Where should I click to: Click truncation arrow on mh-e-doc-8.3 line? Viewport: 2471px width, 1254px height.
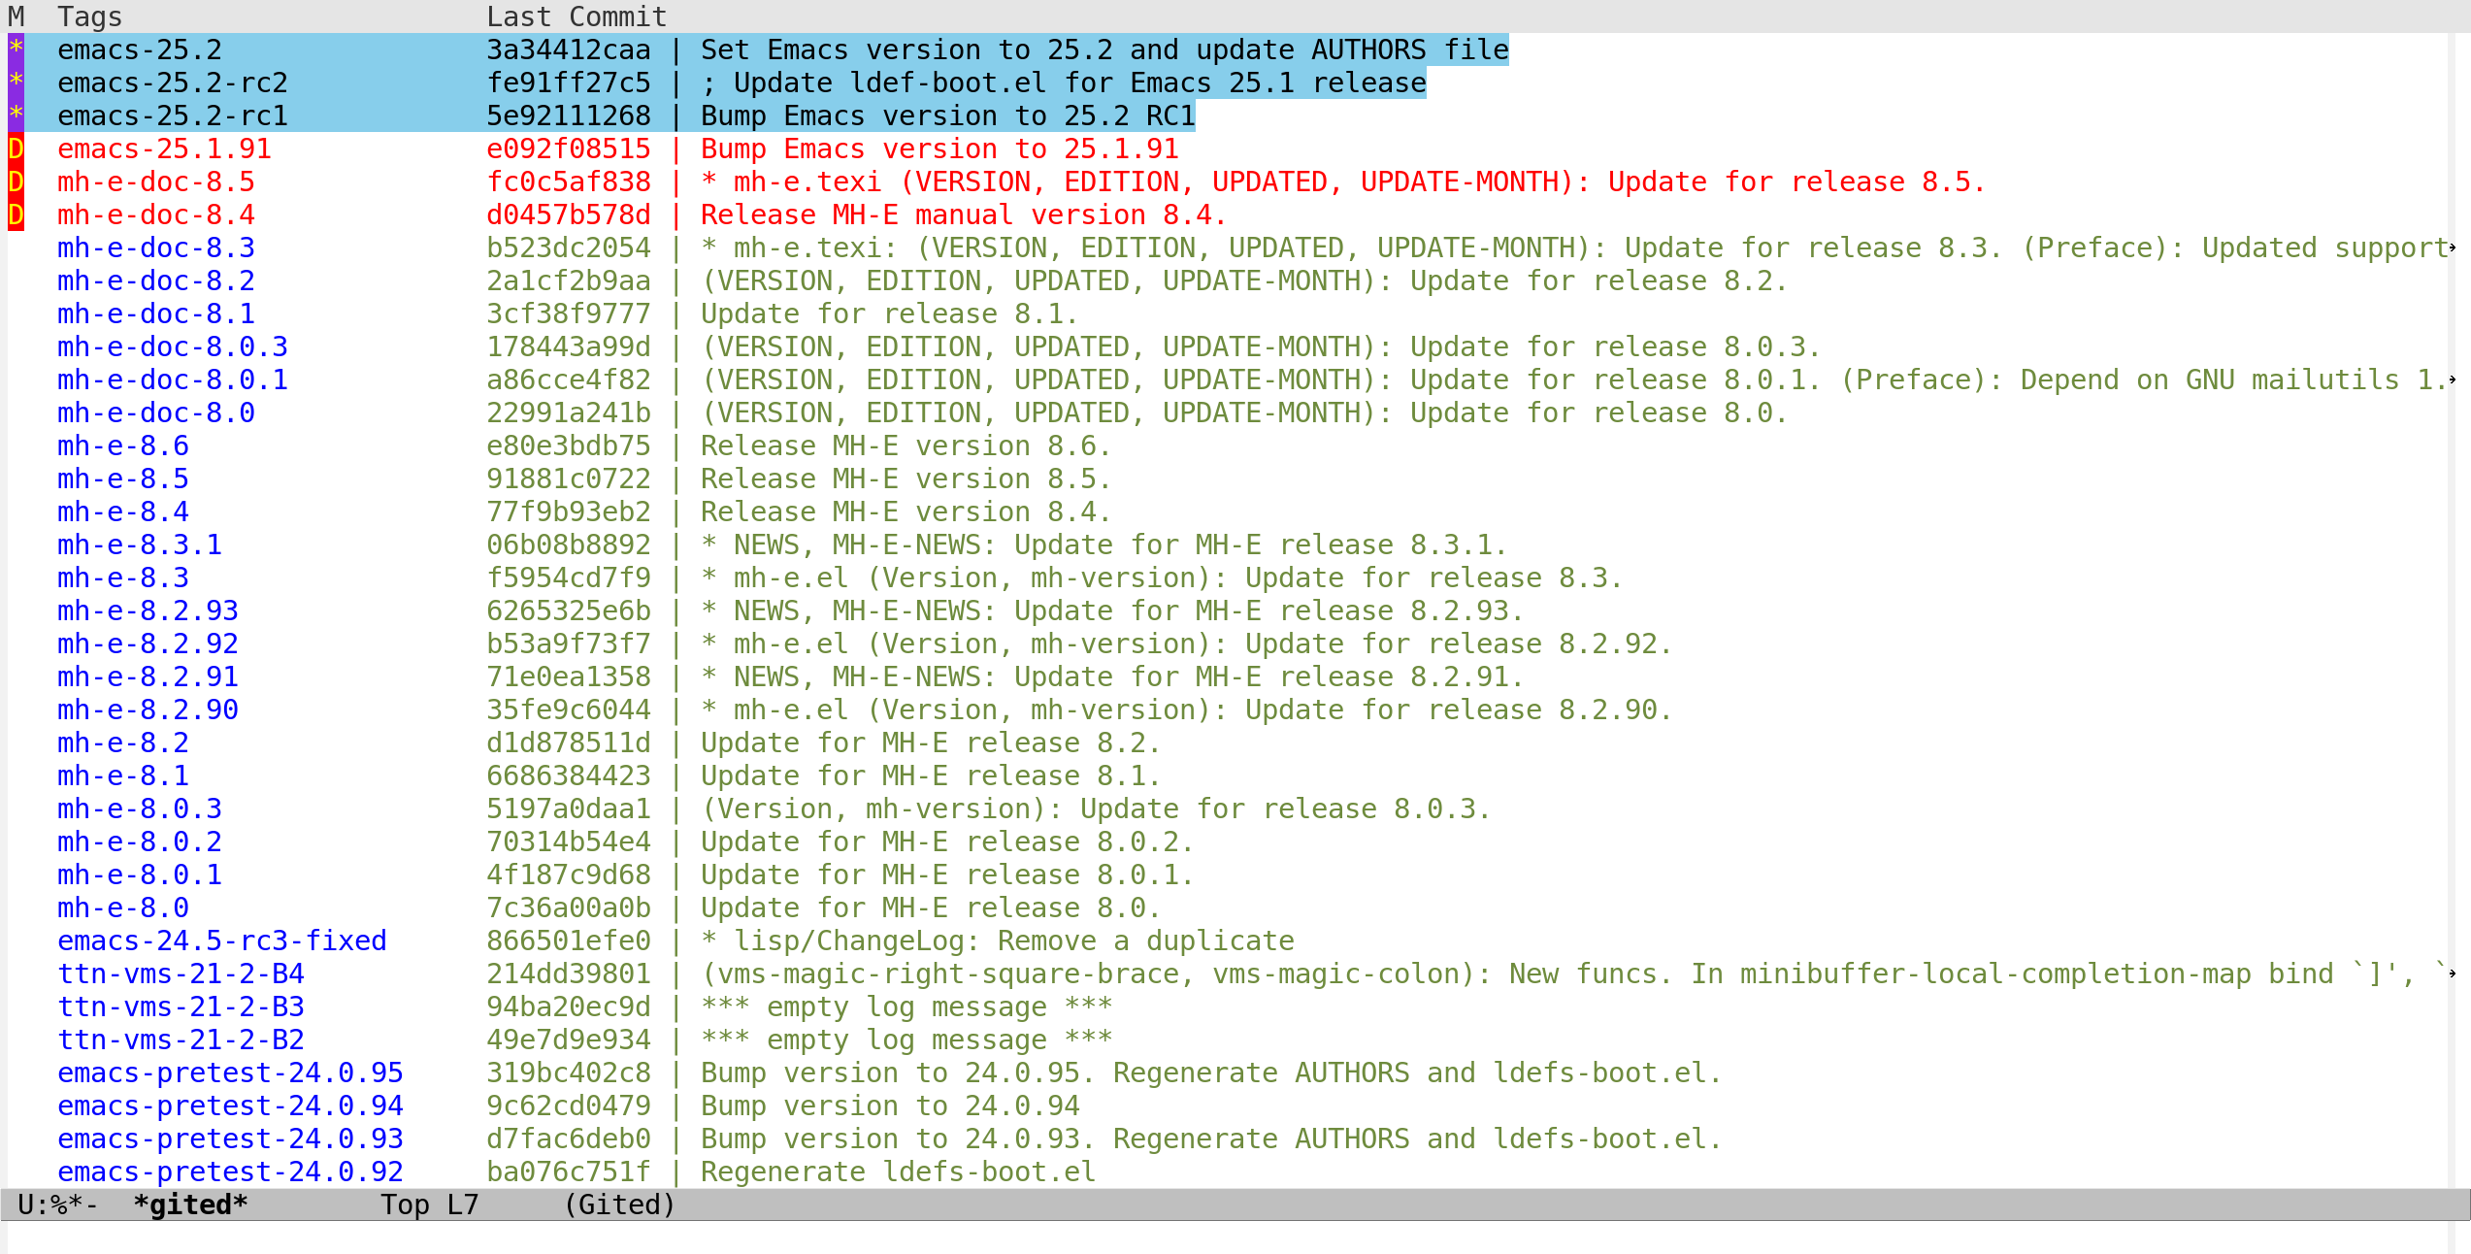(2453, 247)
